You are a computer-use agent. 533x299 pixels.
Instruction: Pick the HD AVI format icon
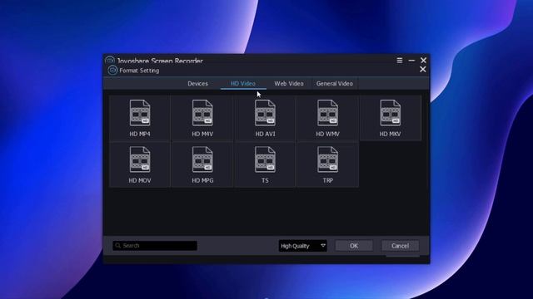[x=265, y=113]
